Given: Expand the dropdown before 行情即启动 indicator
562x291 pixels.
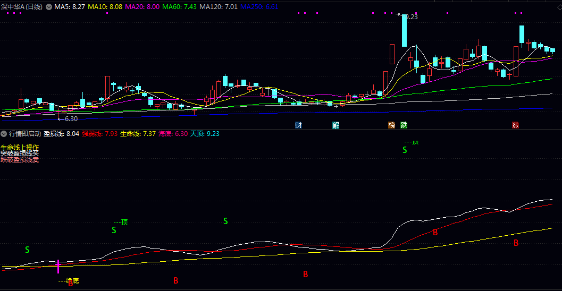Looking at the screenshot, I should tap(4, 134).
